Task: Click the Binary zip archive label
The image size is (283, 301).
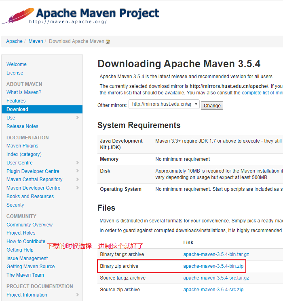Action: 119,266
